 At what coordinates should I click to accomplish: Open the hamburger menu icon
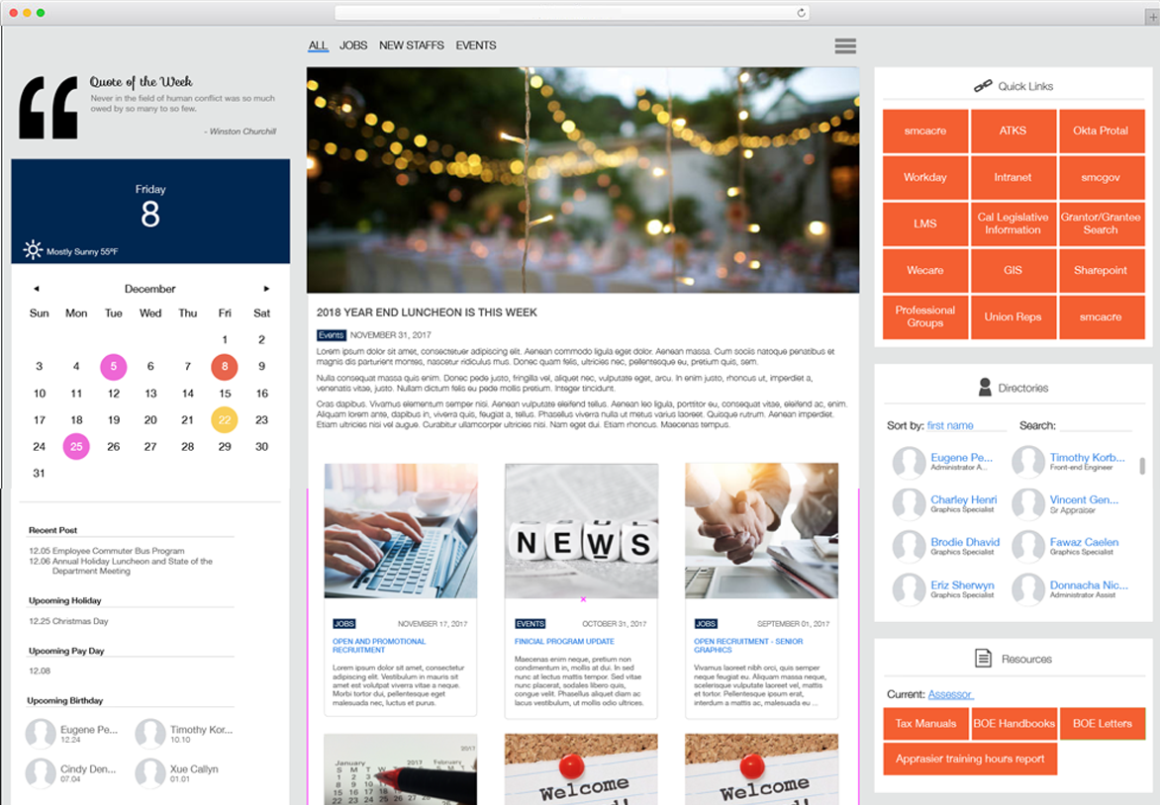(845, 45)
